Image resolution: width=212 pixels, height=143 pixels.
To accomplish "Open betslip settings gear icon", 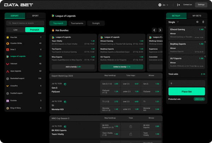I will pyautogui.click(x=198, y=22).
